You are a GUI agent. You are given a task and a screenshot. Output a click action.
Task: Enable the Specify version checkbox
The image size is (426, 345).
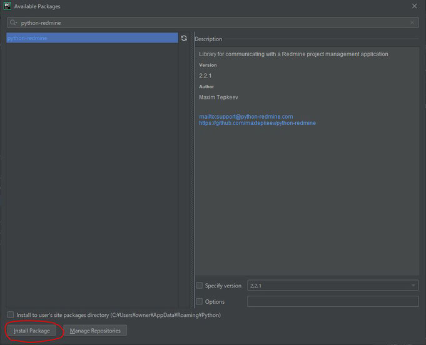(200, 286)
